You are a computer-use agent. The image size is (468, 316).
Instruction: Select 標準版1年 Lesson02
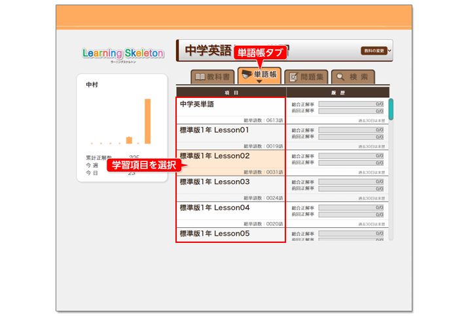coord(230,163)
